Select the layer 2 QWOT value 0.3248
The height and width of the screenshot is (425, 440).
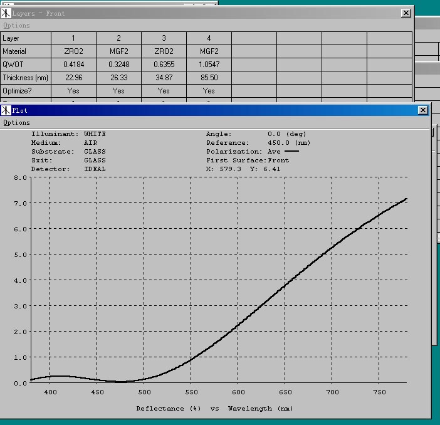tap(119, 65)
